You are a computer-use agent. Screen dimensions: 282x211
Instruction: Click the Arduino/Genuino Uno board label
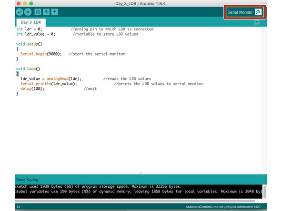coord(223,207)
